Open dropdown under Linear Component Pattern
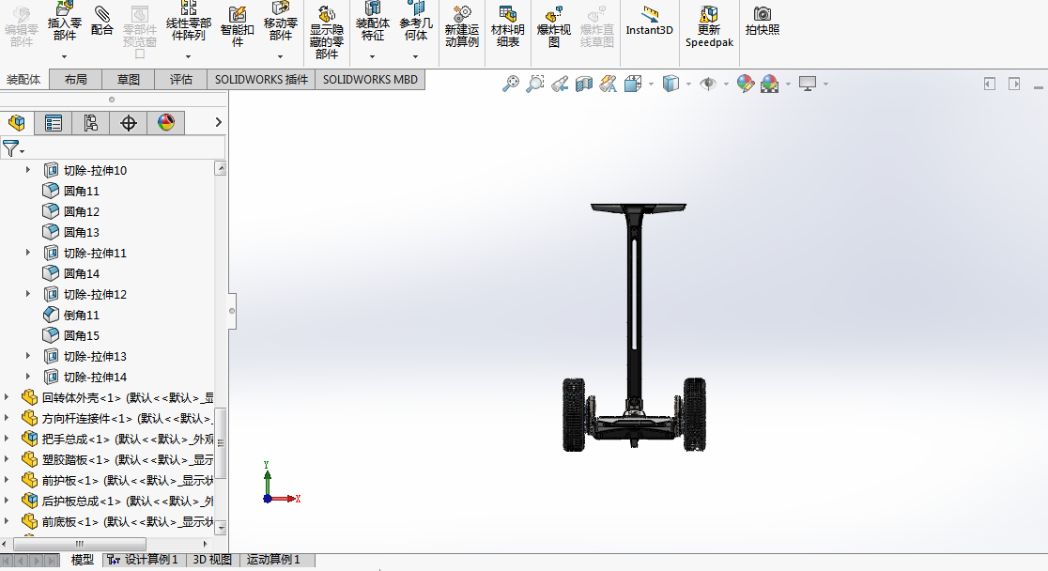Viewport: 1048px width, 571px height. pyautogui.click(x=189, y=57)
